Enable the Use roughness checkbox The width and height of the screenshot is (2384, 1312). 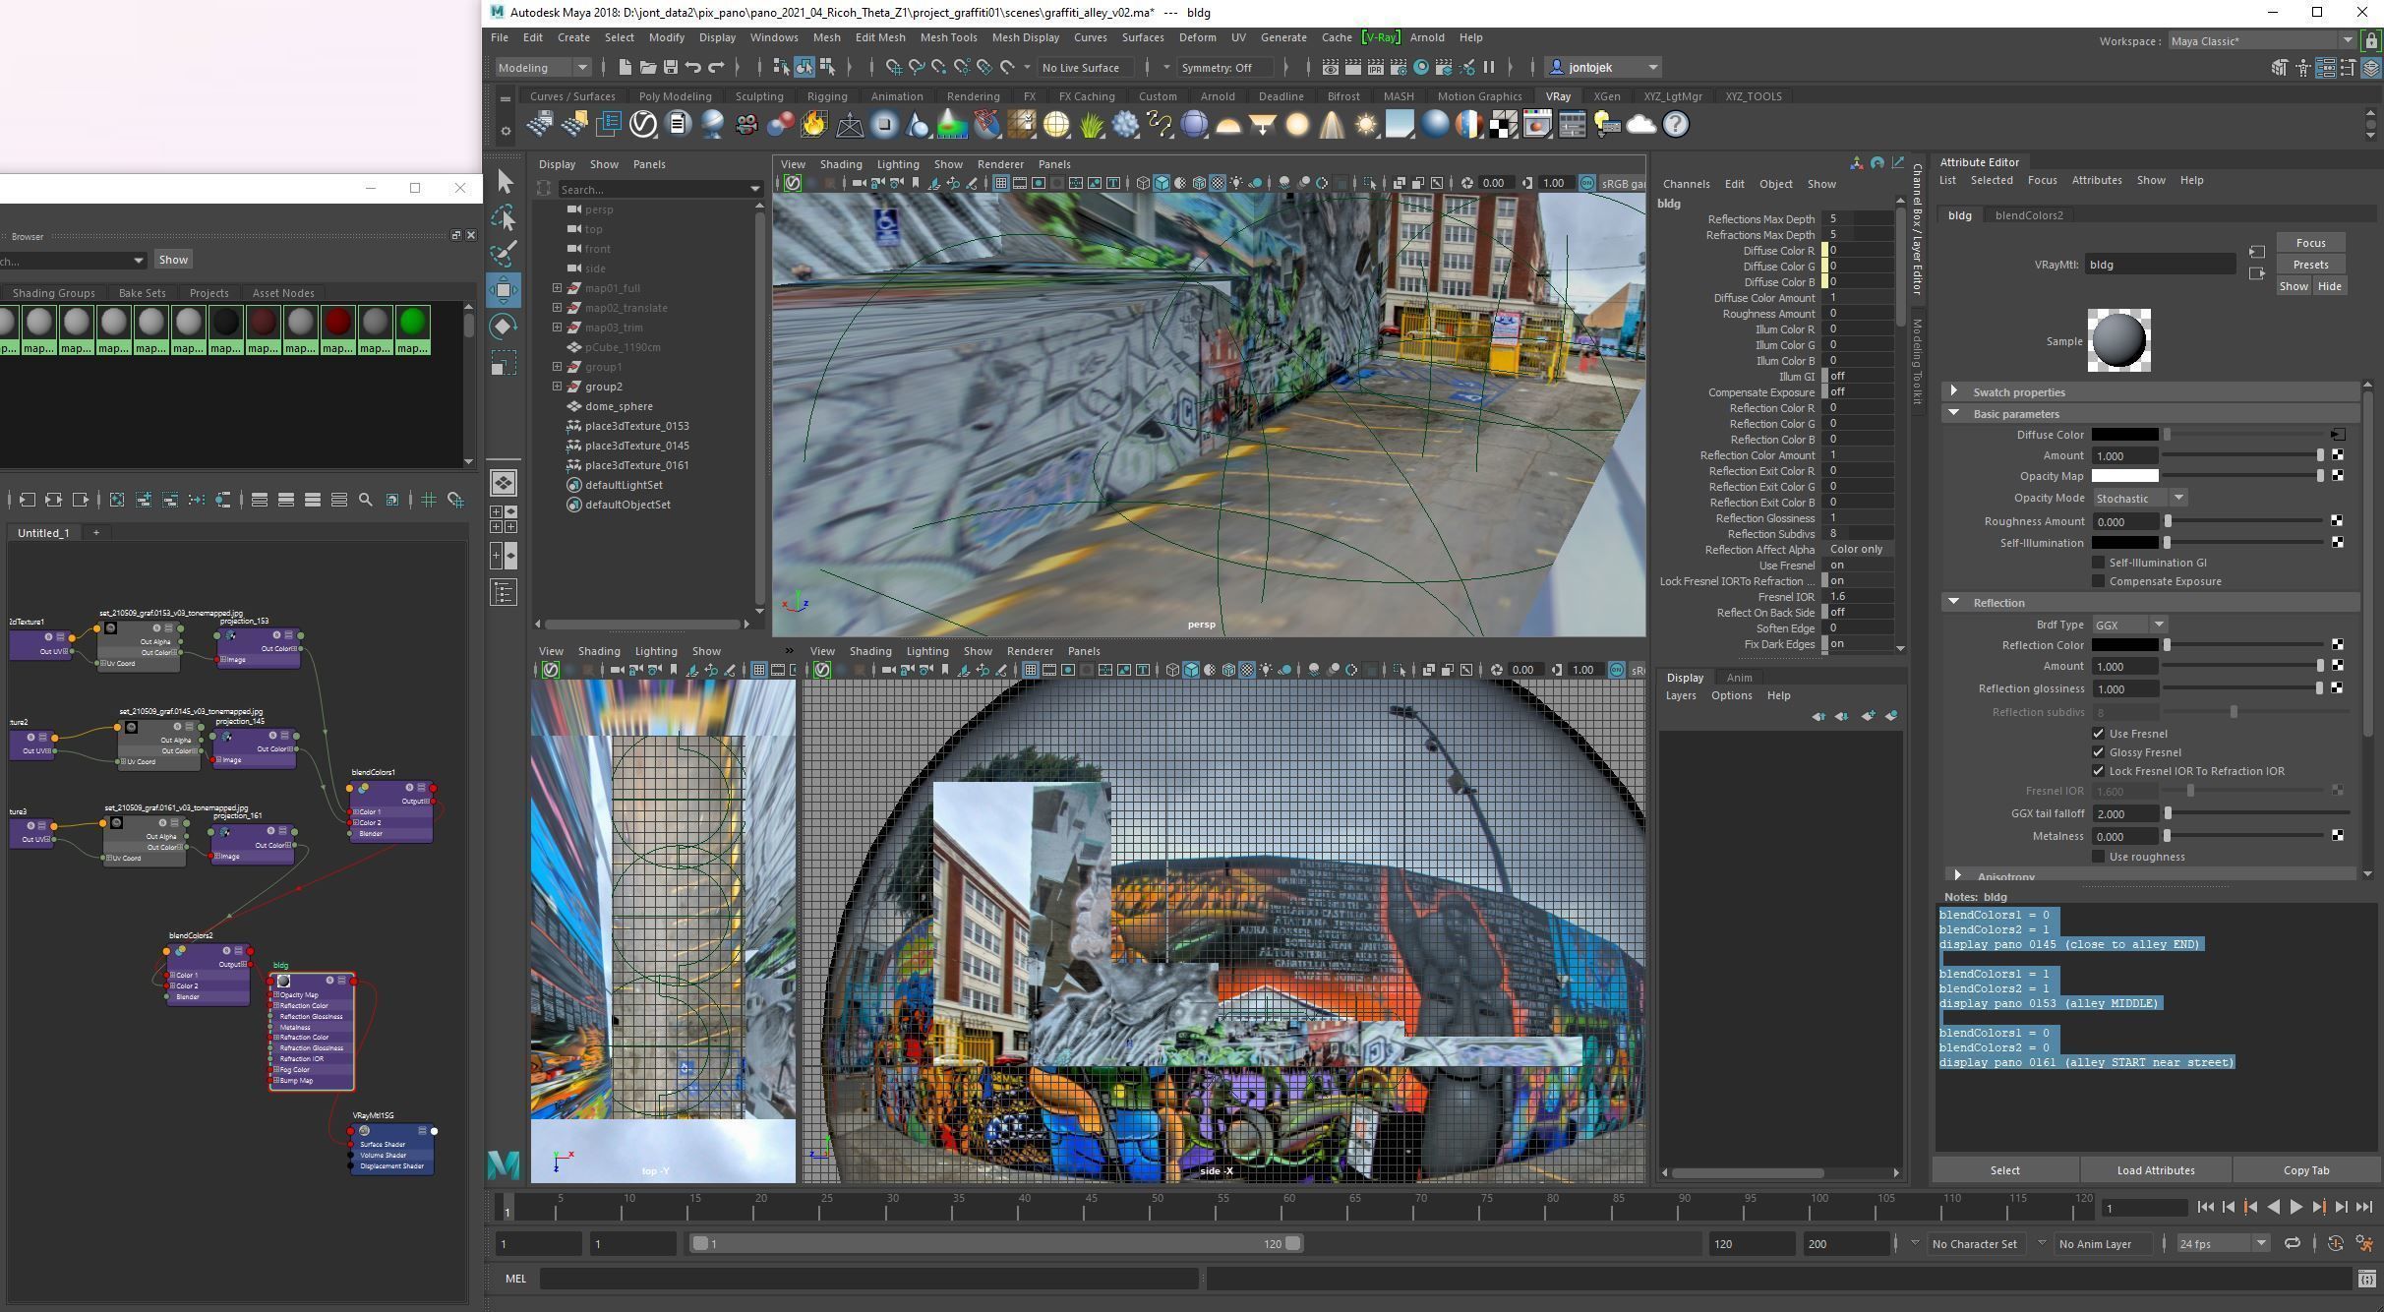[x=2098, y=857]
